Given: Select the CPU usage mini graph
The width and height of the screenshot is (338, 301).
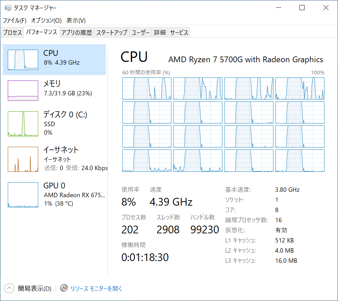Looking at the screenshot, I should pyautogui.click(x=23, y=60).
